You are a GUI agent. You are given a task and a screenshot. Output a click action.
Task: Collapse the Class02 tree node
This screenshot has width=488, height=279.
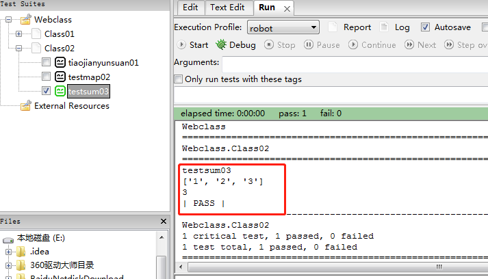click(x=18, y=49)
